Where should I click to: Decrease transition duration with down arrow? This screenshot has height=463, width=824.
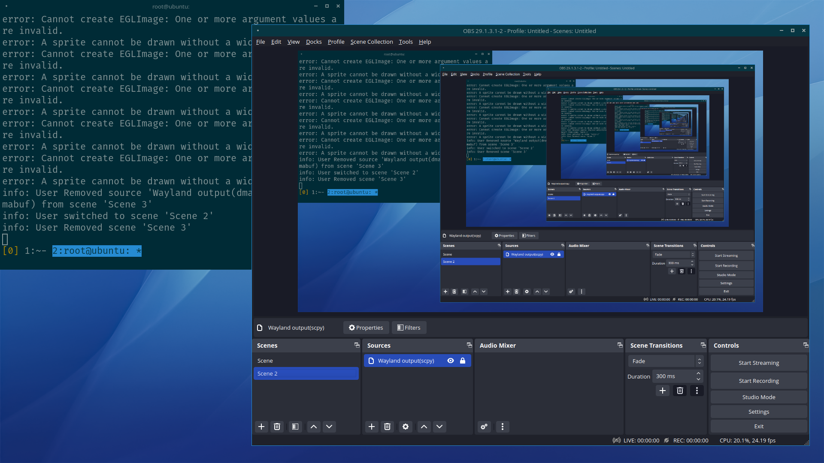tap(699, 379)
